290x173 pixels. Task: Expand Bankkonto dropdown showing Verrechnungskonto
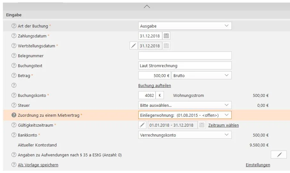point(185,135)
